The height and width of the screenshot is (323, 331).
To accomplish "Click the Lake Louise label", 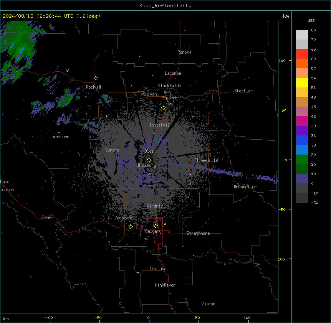I will [7, 186].
